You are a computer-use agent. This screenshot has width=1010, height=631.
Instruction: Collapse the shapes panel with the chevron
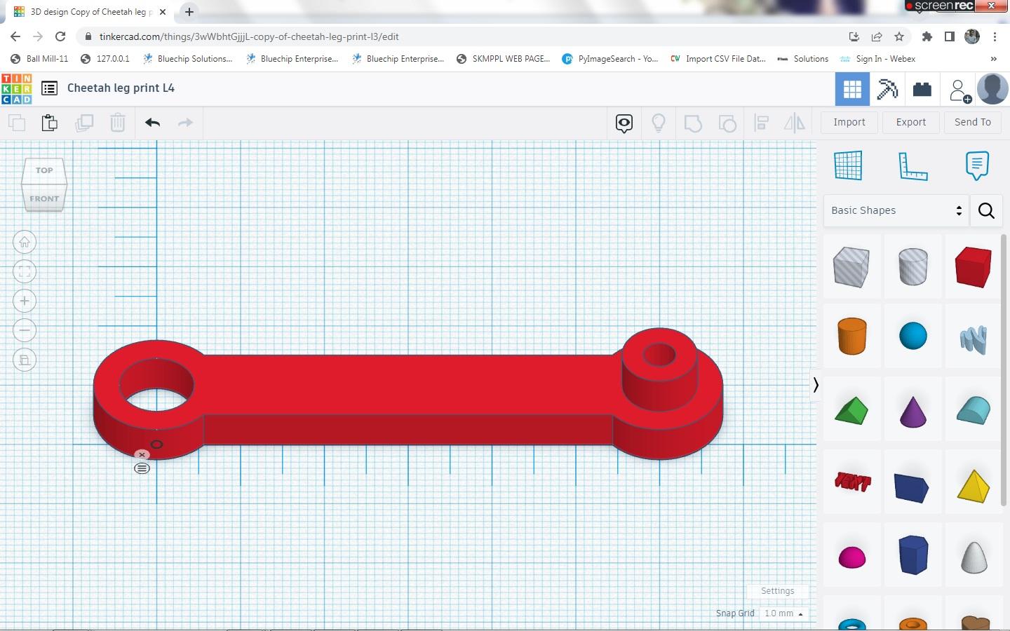click(x=815, y=385)
